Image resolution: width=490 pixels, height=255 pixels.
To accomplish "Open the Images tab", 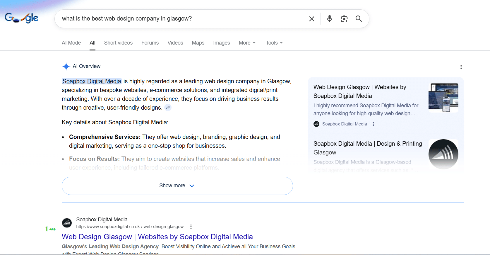I will click(x=221, y=43).
